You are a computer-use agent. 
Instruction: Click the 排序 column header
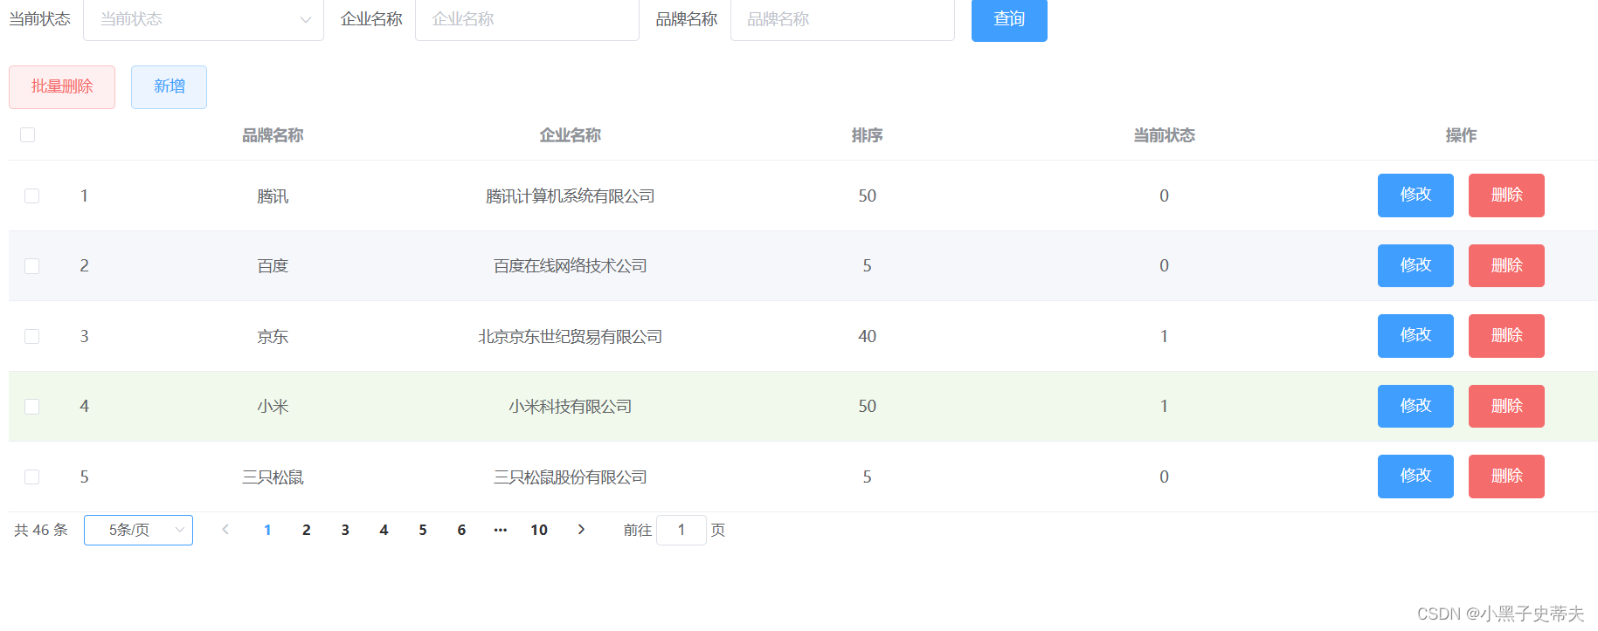(867, 135)
